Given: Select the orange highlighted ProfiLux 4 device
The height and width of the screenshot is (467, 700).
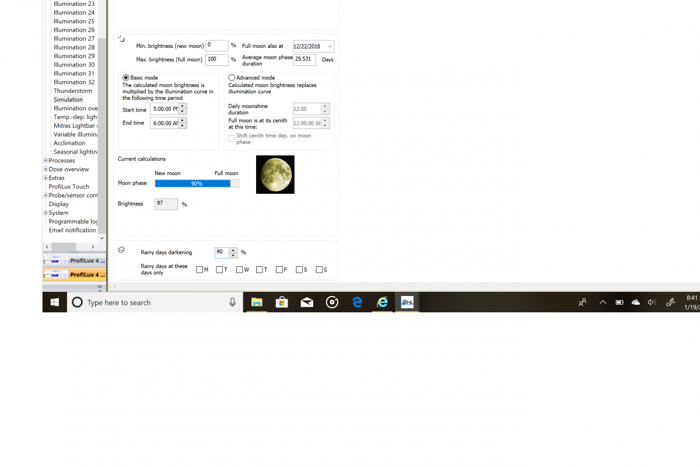Looking at the screenshot, I should 75,274.
